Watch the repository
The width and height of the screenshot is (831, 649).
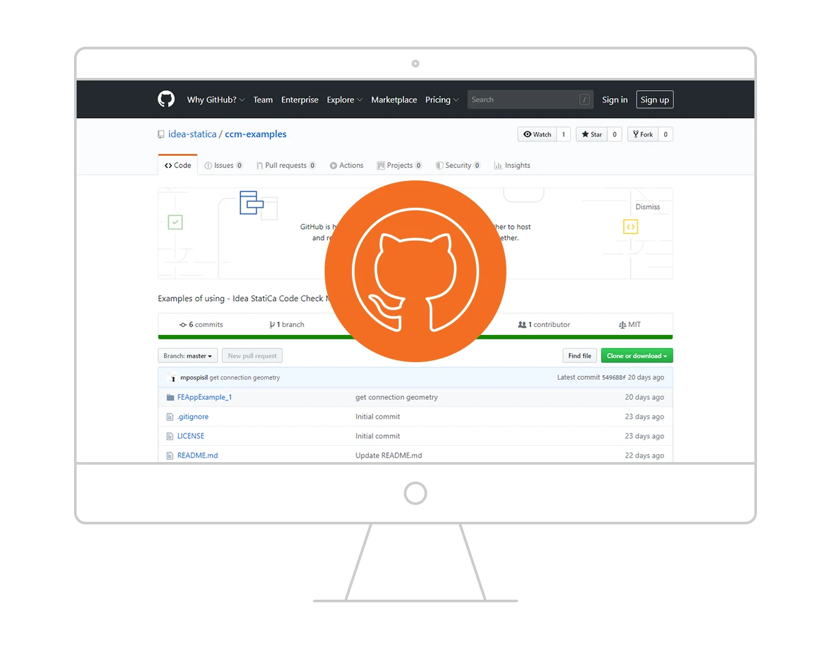point(538,134)
